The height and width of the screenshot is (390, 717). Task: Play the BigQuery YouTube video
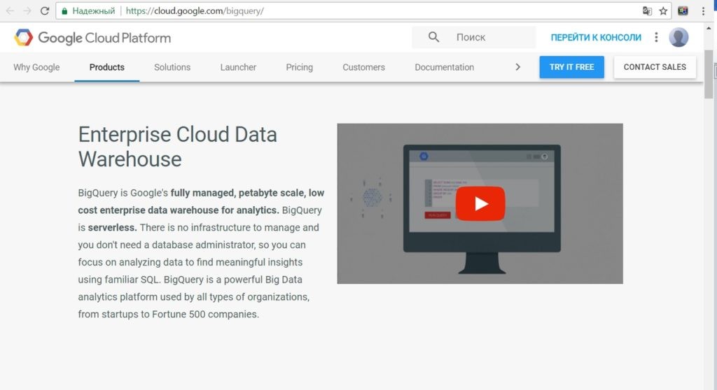click(480, 203)
